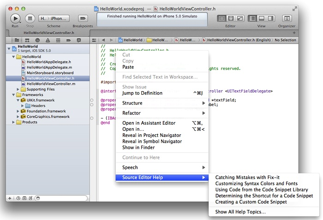
Task: Choose Open in… menu item
Action: pyautogui.click(x=162, y=129)
